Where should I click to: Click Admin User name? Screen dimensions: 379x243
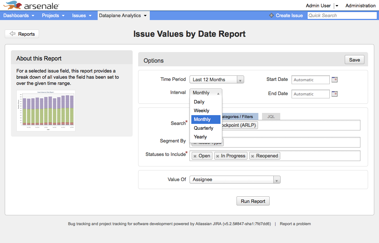(318, 5)
